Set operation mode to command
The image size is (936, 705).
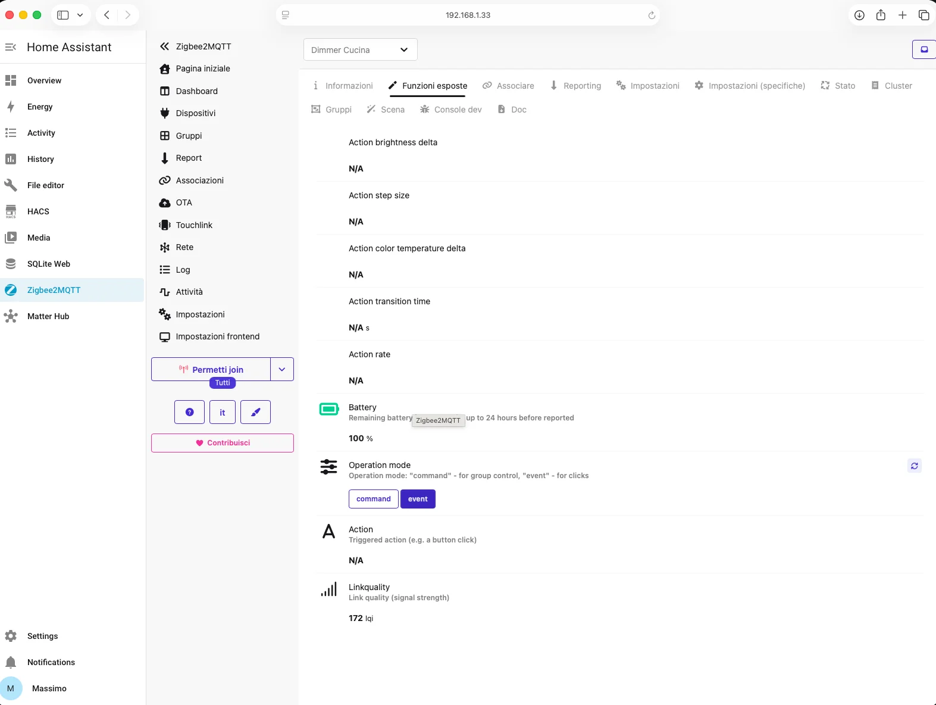[x=374, y=499]
